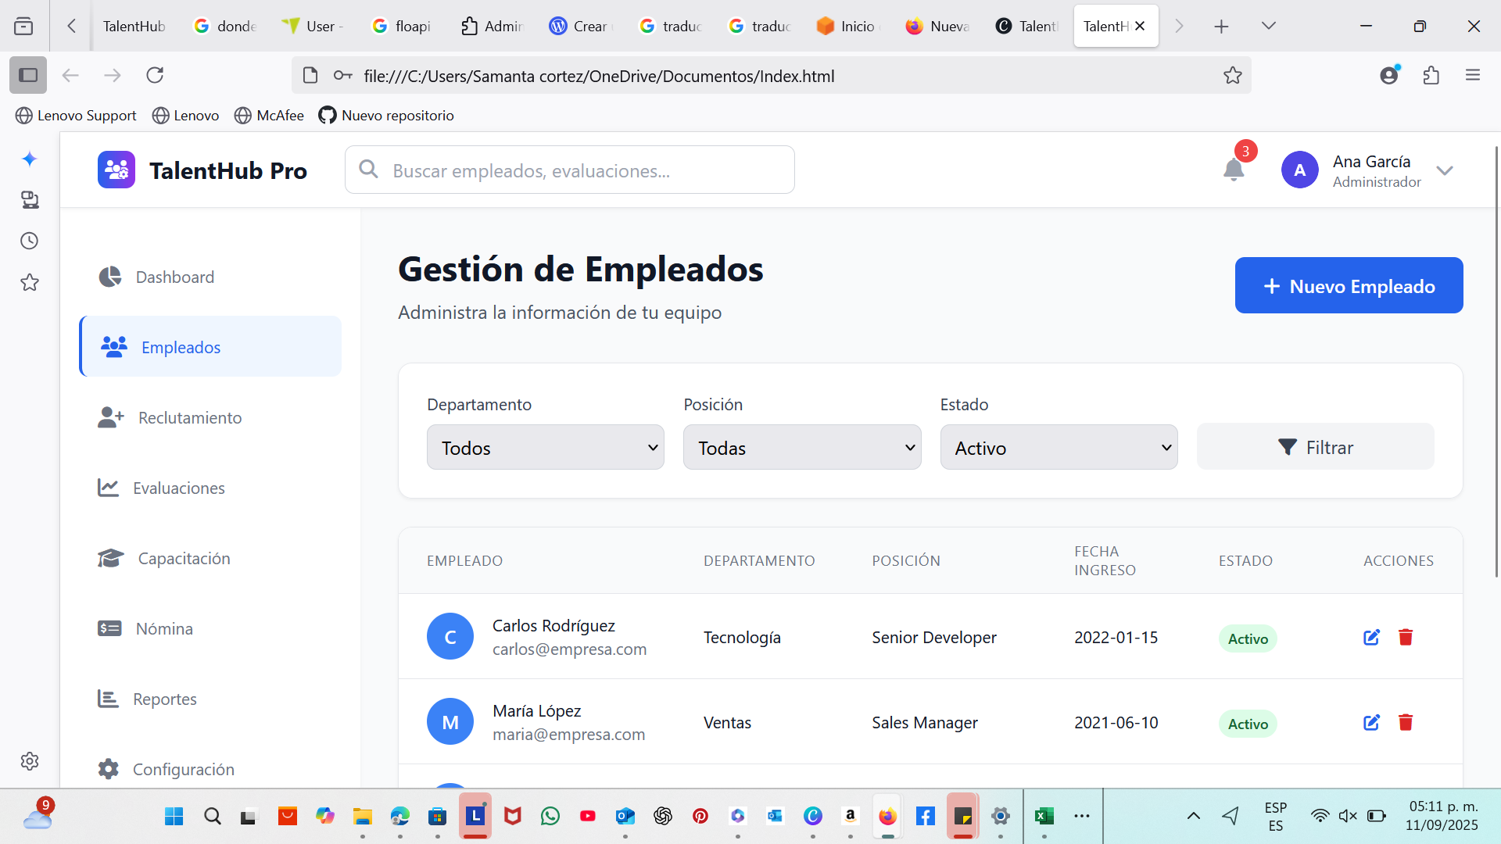
Task: Go to Reclutamiento in the sidebar
Action: pyautogui.click(x=190, y=418)
